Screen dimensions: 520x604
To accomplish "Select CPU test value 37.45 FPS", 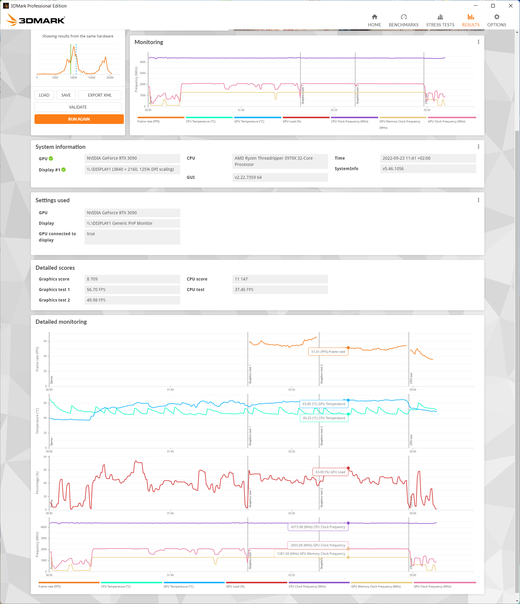I will click(280, 290).
